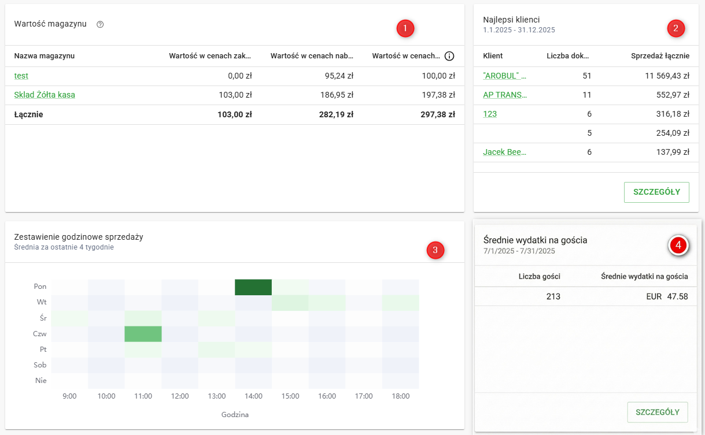Open the "AROBUL" client link
The image size is (705, 435).
504,76
